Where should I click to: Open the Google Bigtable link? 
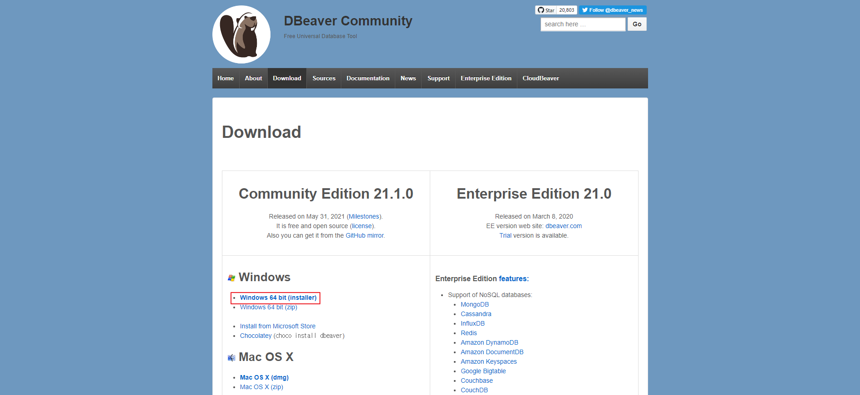483,371
